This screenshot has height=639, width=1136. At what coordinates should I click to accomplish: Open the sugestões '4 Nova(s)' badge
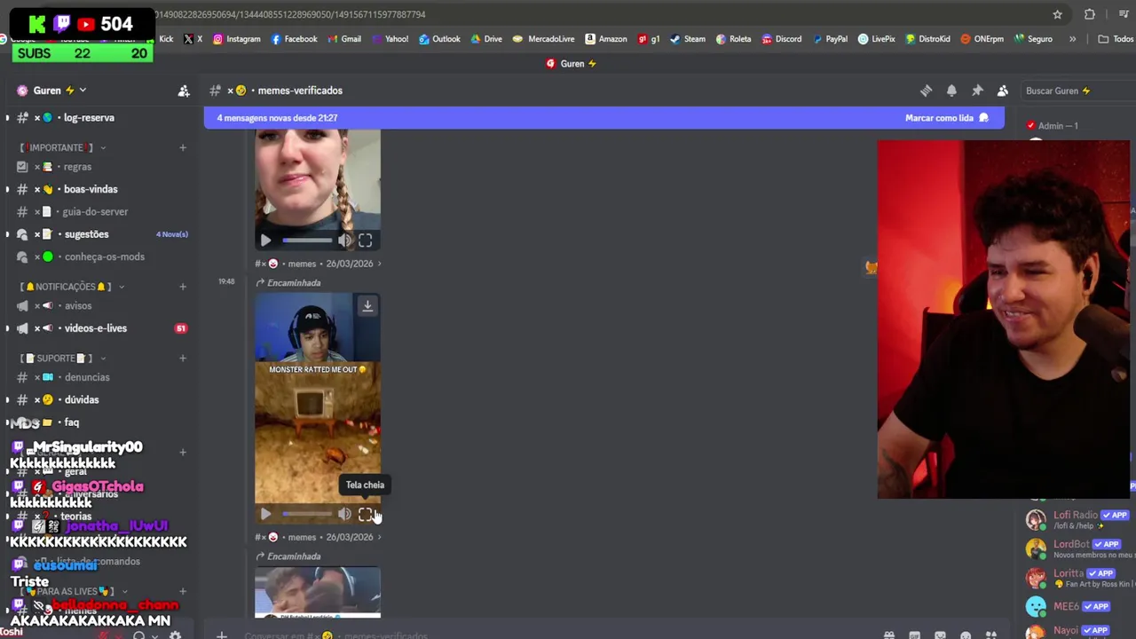coord(172,234)
